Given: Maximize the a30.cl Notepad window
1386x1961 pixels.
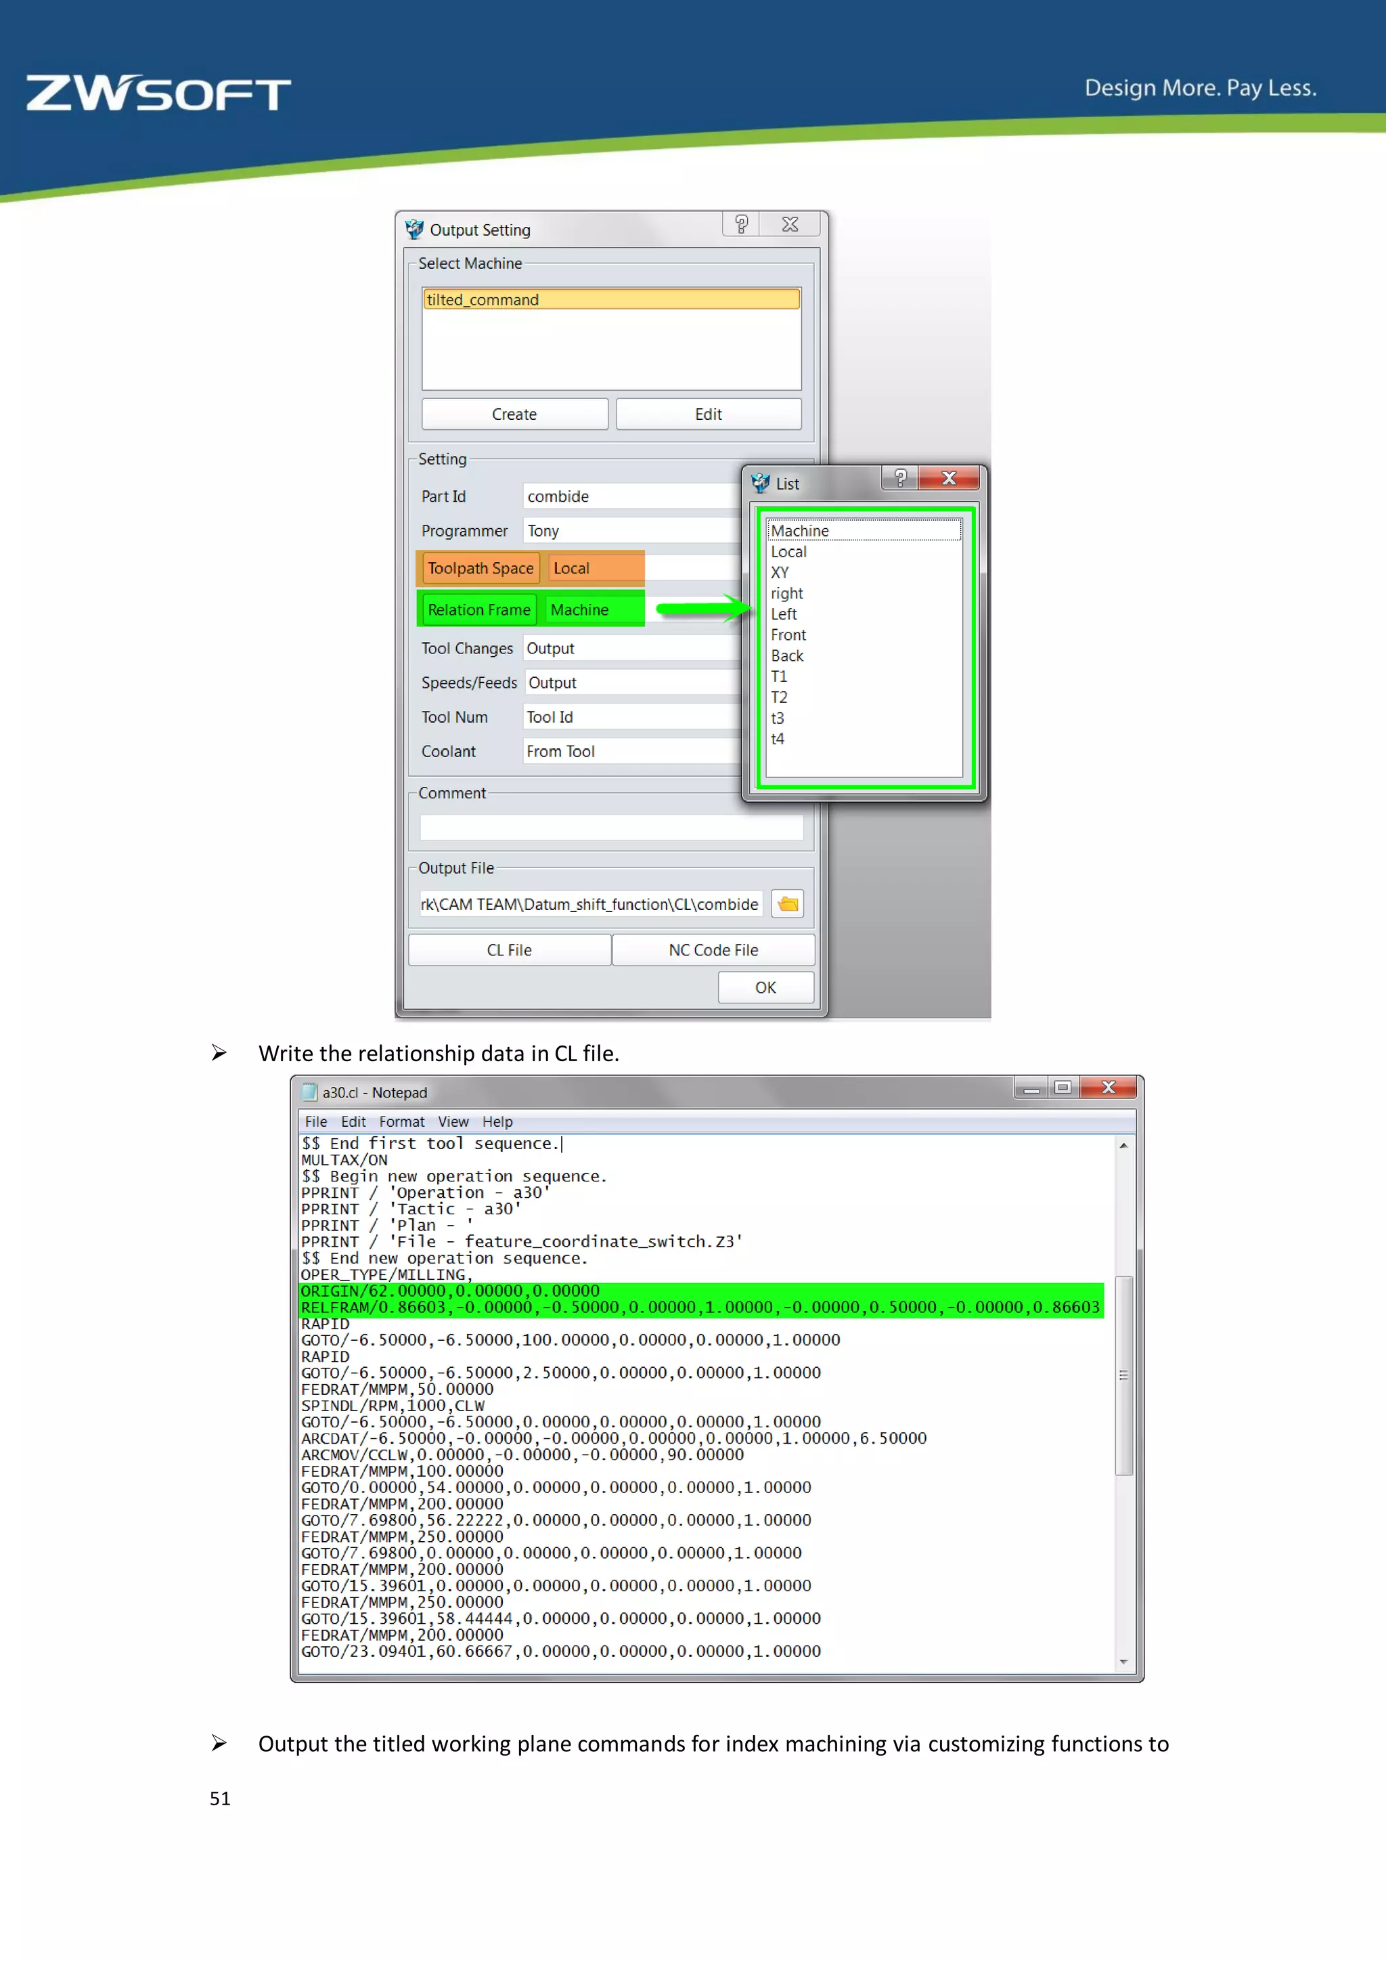Looking at the screenshot, I should pyautogui.click(x=1063, y=1087).
